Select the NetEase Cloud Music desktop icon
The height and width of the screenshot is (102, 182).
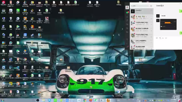click(x=4, y=3)
